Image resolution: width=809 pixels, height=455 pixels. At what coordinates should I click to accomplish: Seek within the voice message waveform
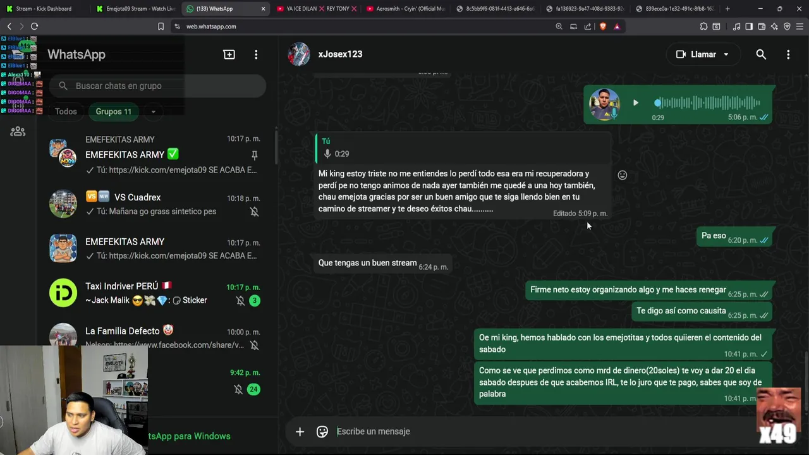tap(707, 103)
